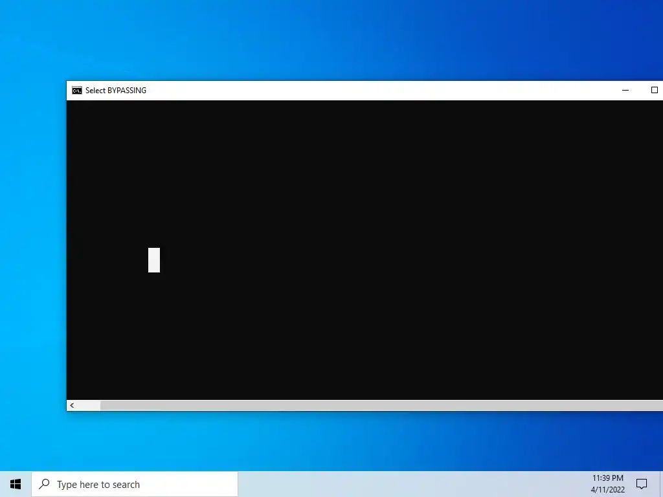Minimize the BYPASSING console window
Viewport: 663px width, 497px height.
click(x=625, y=90)
